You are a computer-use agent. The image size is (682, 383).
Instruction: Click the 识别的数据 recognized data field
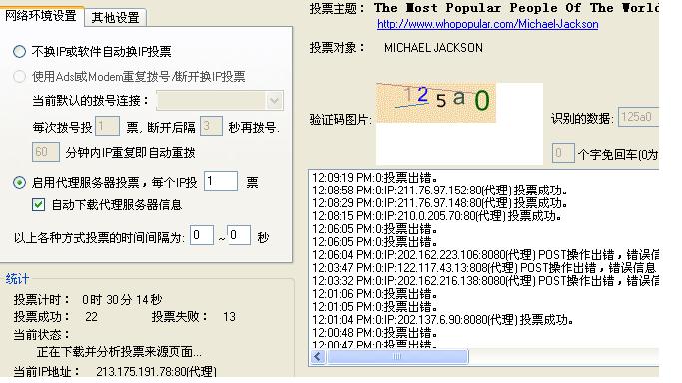click(x=638, y=117)
